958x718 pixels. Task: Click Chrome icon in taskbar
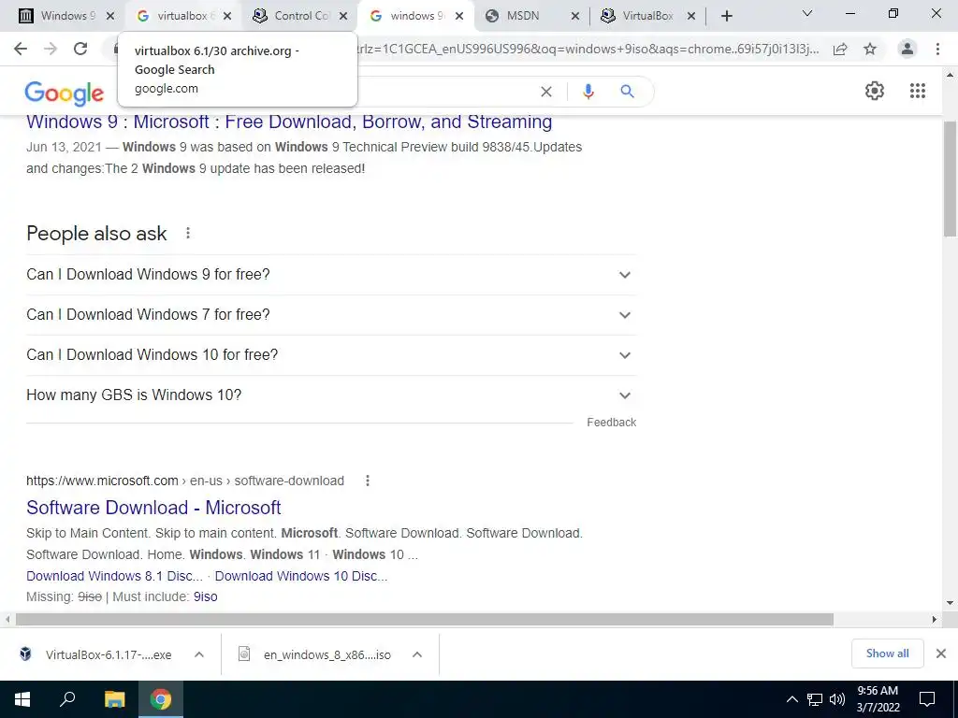(161, 699)
